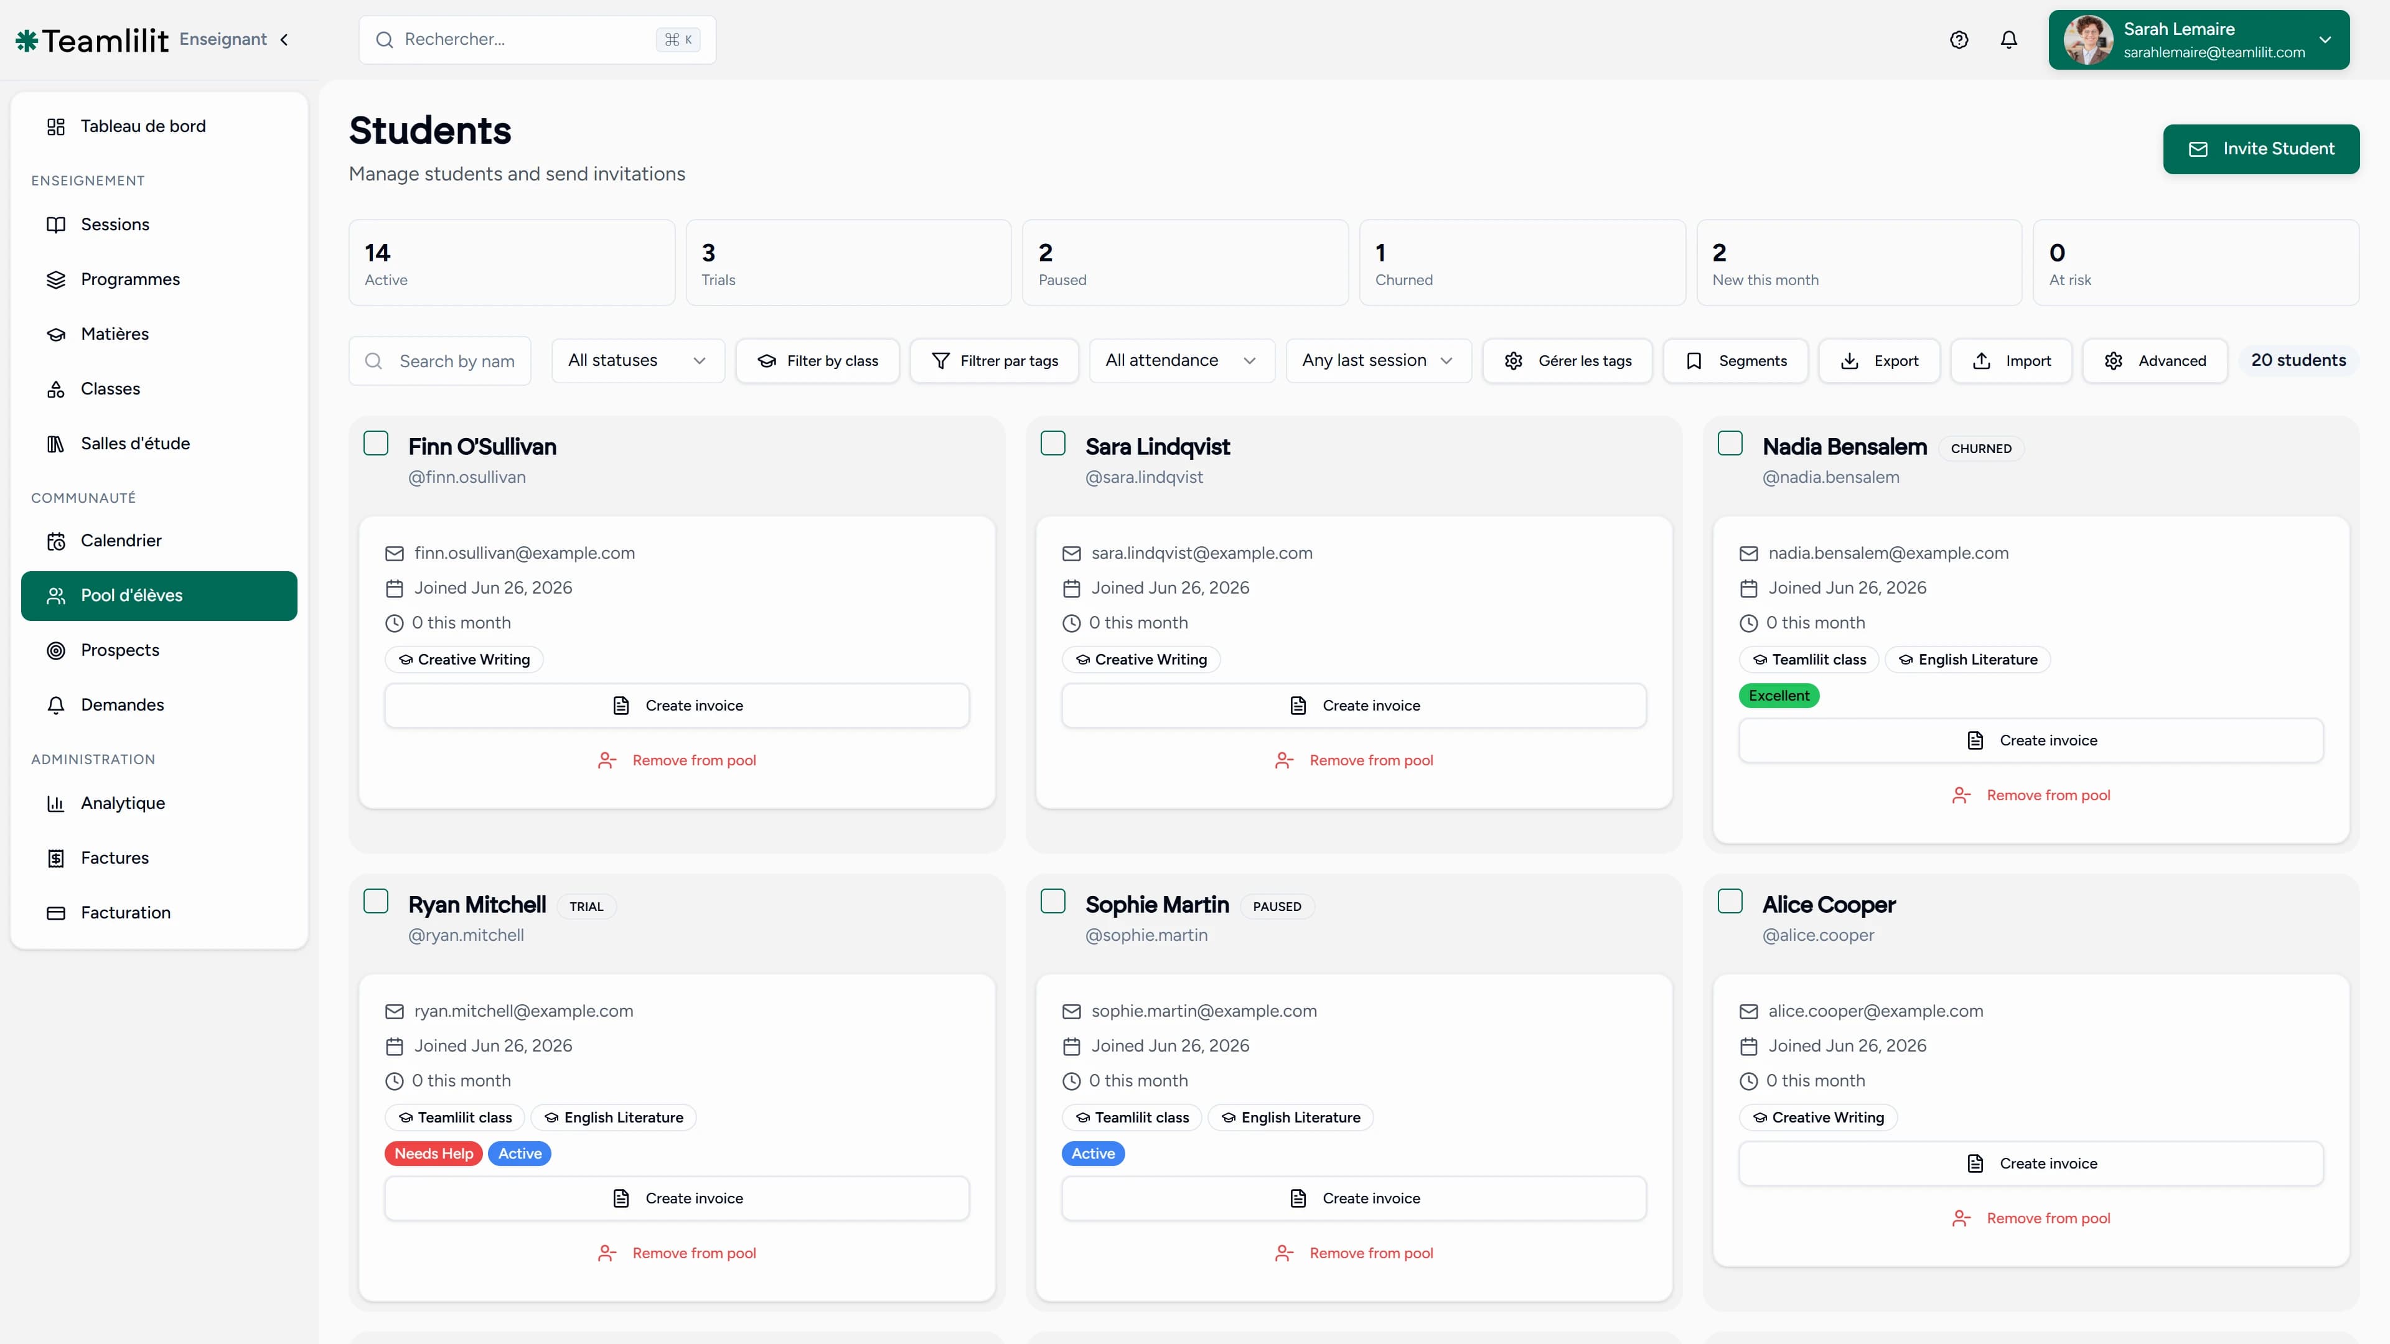
Task: Click the Invite Student button
Action: point(2261,149)
